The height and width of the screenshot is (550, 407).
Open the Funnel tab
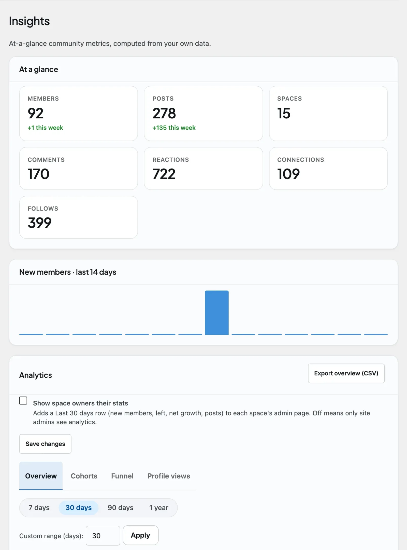pos(122,476)
